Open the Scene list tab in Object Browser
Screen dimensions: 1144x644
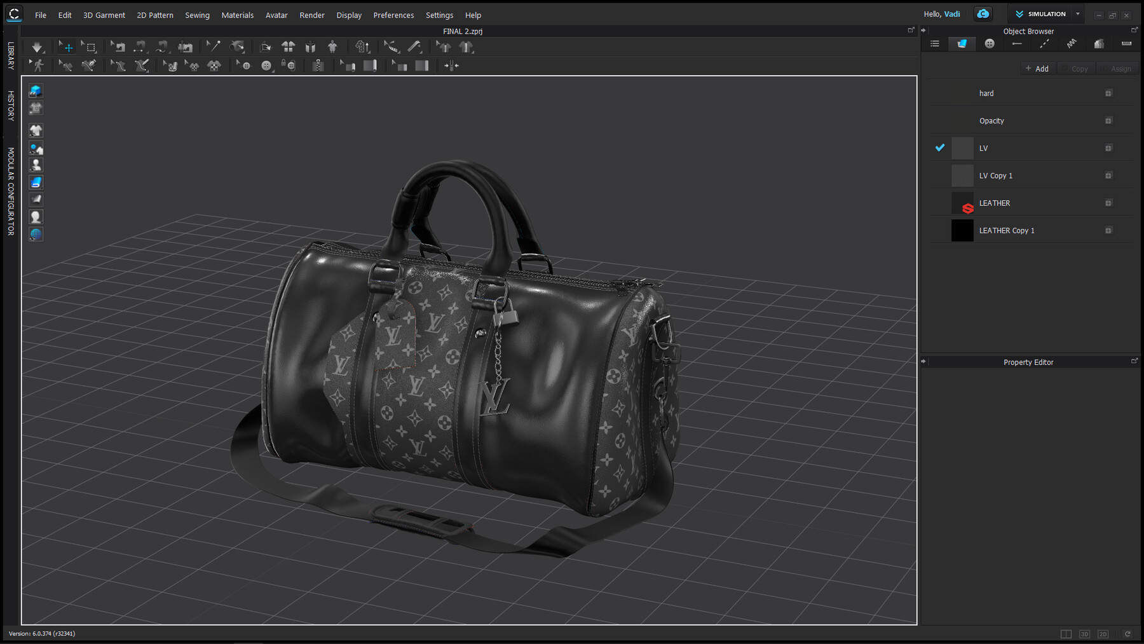(935, 44)
